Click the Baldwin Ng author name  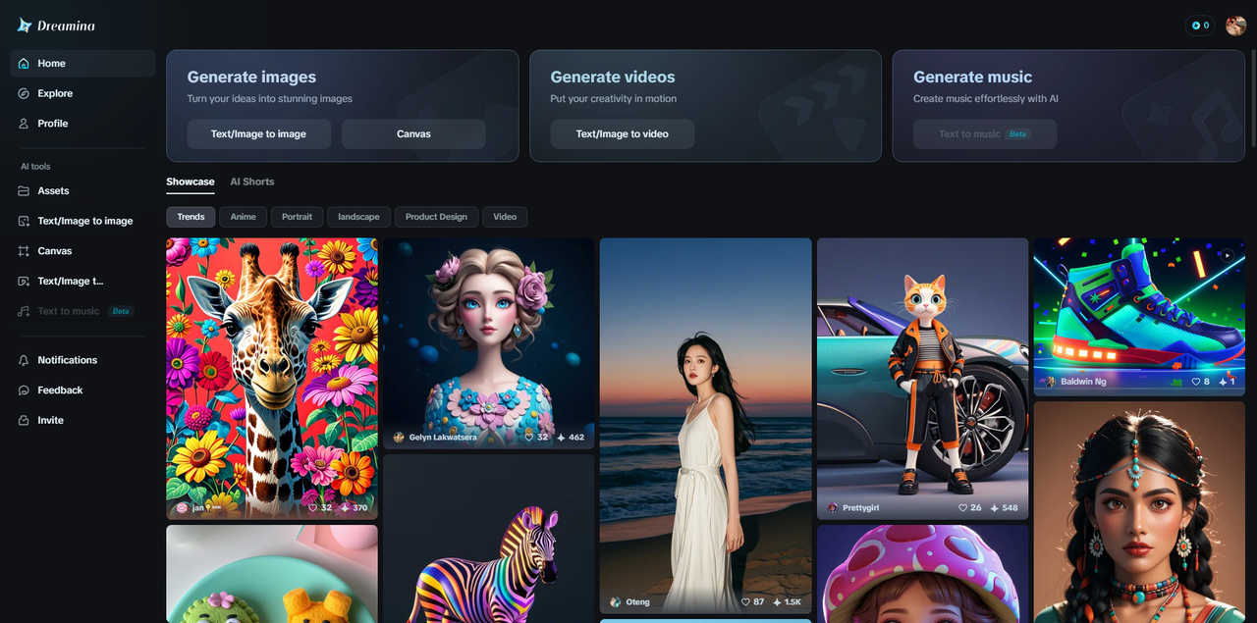click(1083, 382)
